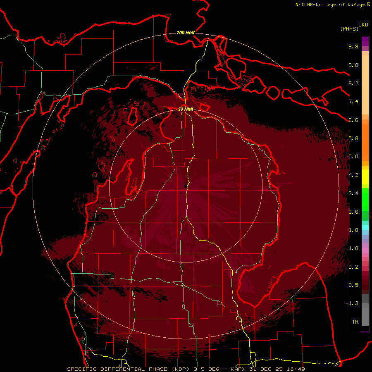Screen dimensions: 372x372
Task: Click the -0.5 legend value
Action: (352, 285)
